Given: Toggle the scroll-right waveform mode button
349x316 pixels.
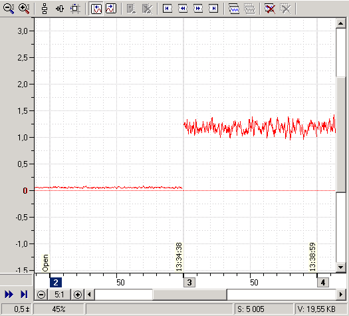Looking at the screenshot, I should click(x=111, y=9).
